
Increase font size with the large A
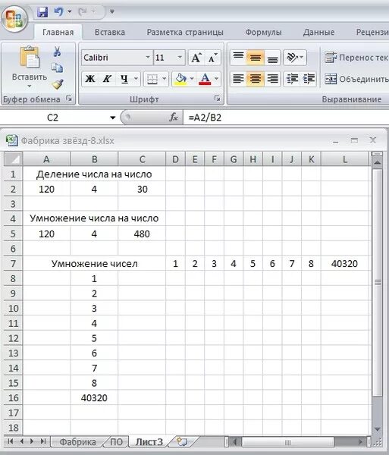[196, 58]
